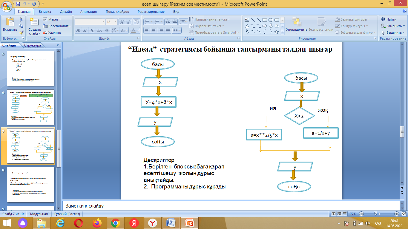Click the Cut scissors icon
The image size is (408, 229).
pyautogui.click(x=21, y=19)
